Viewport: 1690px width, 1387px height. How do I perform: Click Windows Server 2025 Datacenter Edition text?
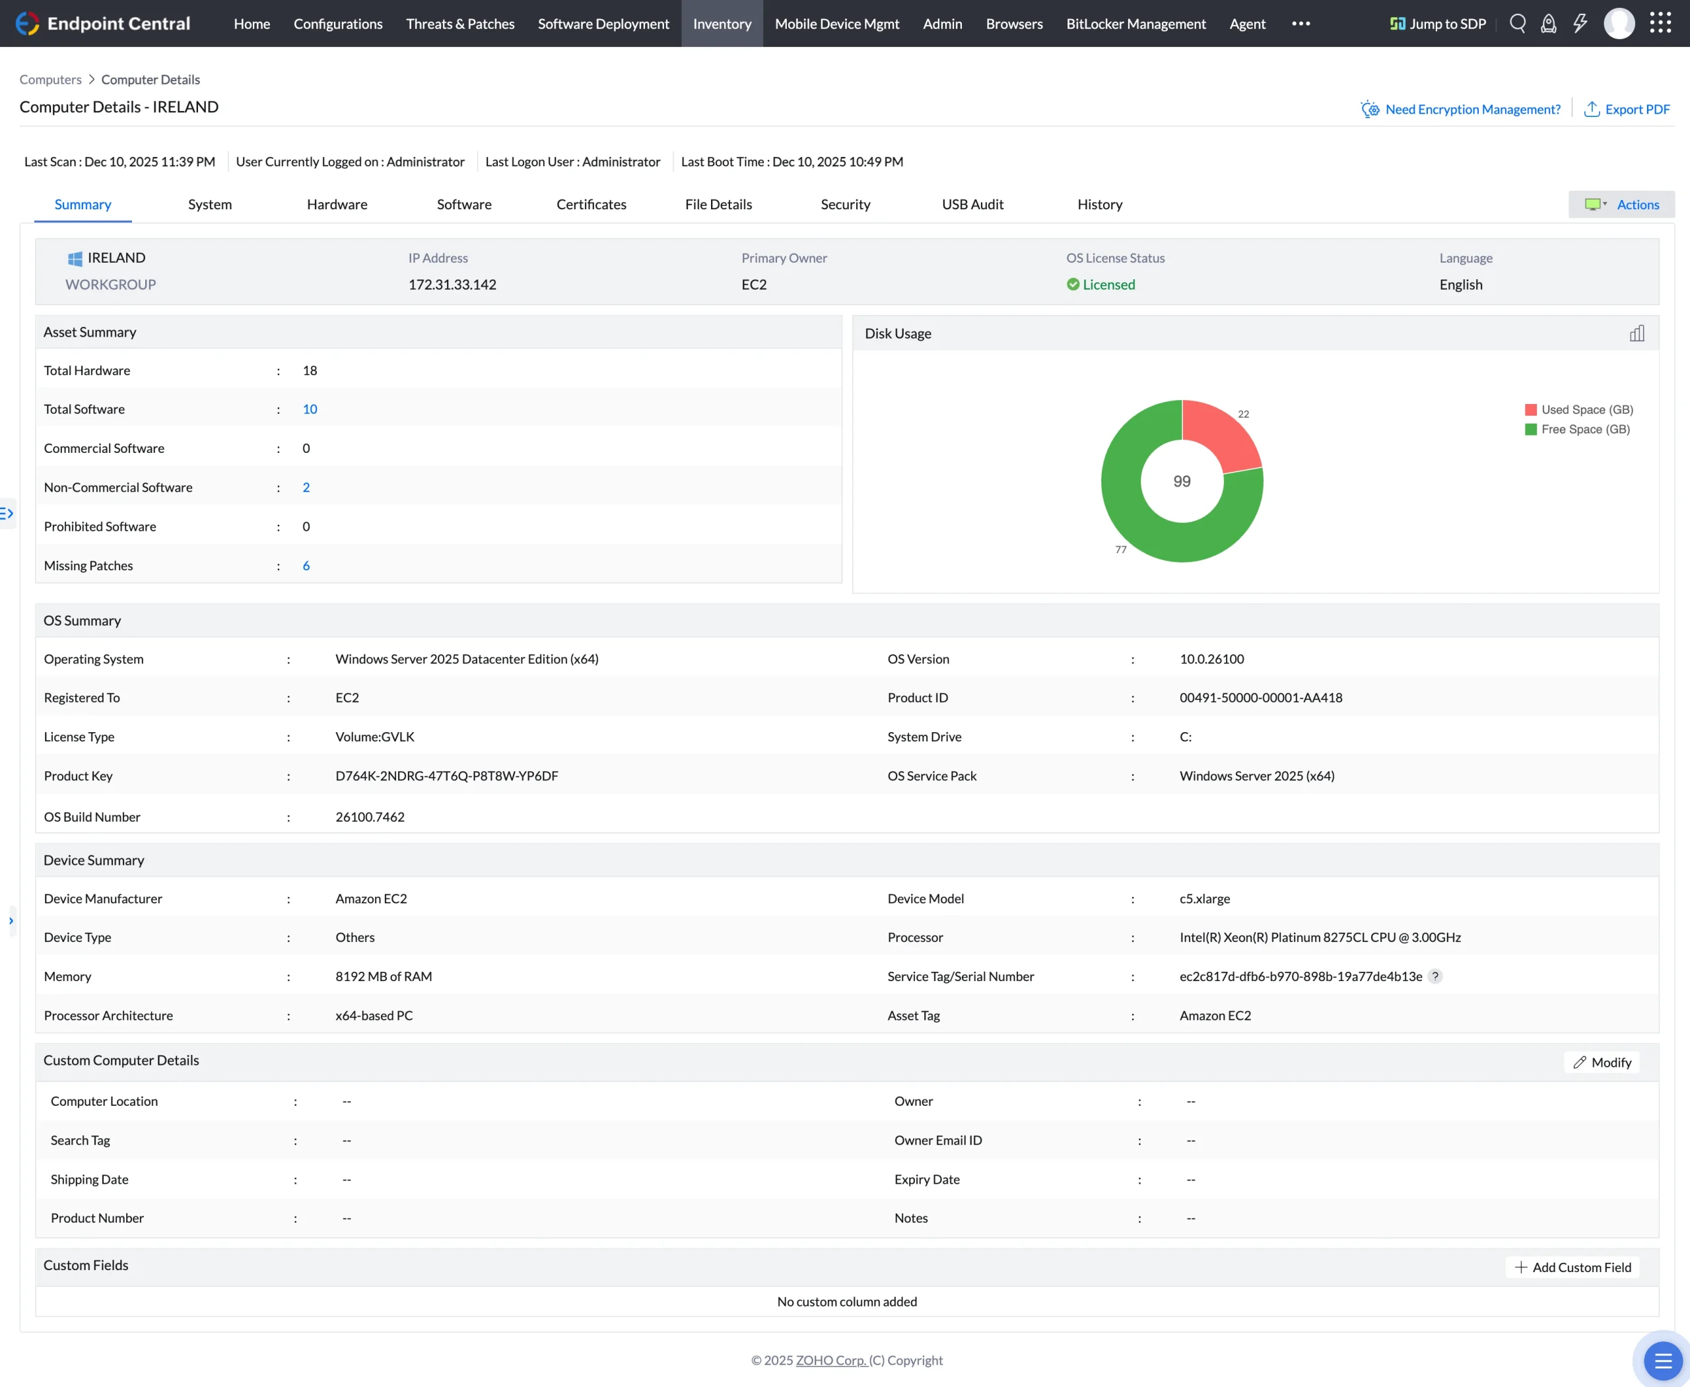[x=467, y=659]
